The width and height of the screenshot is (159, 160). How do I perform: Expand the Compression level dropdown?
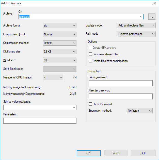(x=60, y=34)
